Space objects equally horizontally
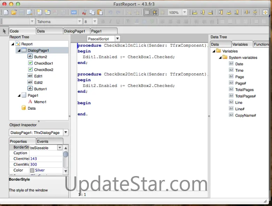This screenshot has height=206, width=272. (x=247, y=12)
